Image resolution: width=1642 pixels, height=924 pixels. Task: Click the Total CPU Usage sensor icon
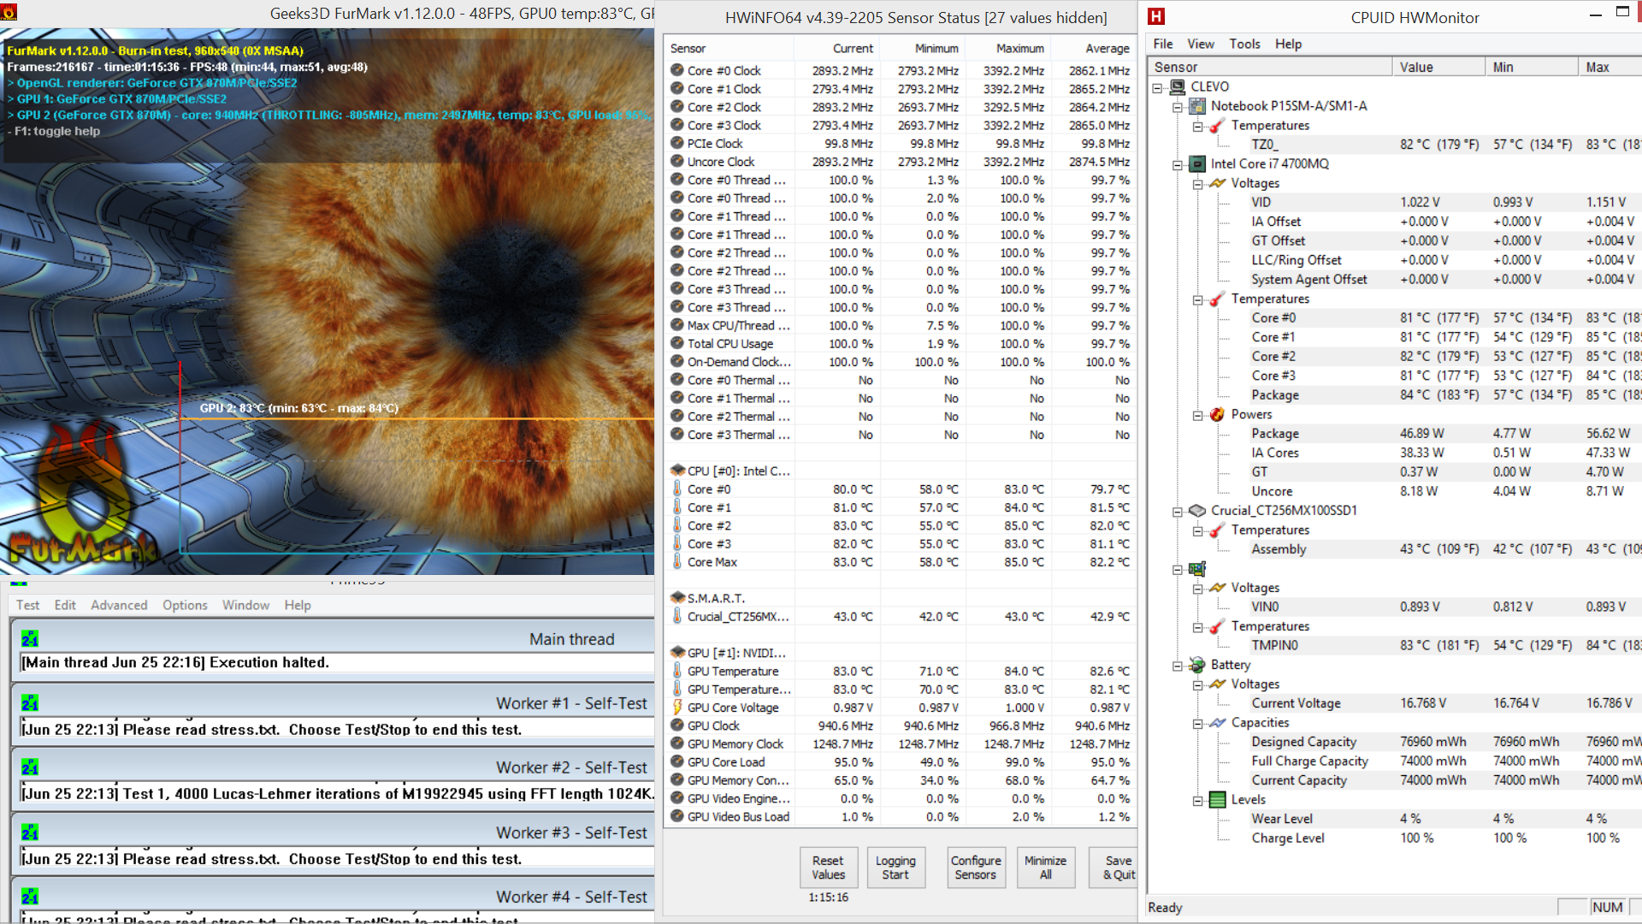677,343
